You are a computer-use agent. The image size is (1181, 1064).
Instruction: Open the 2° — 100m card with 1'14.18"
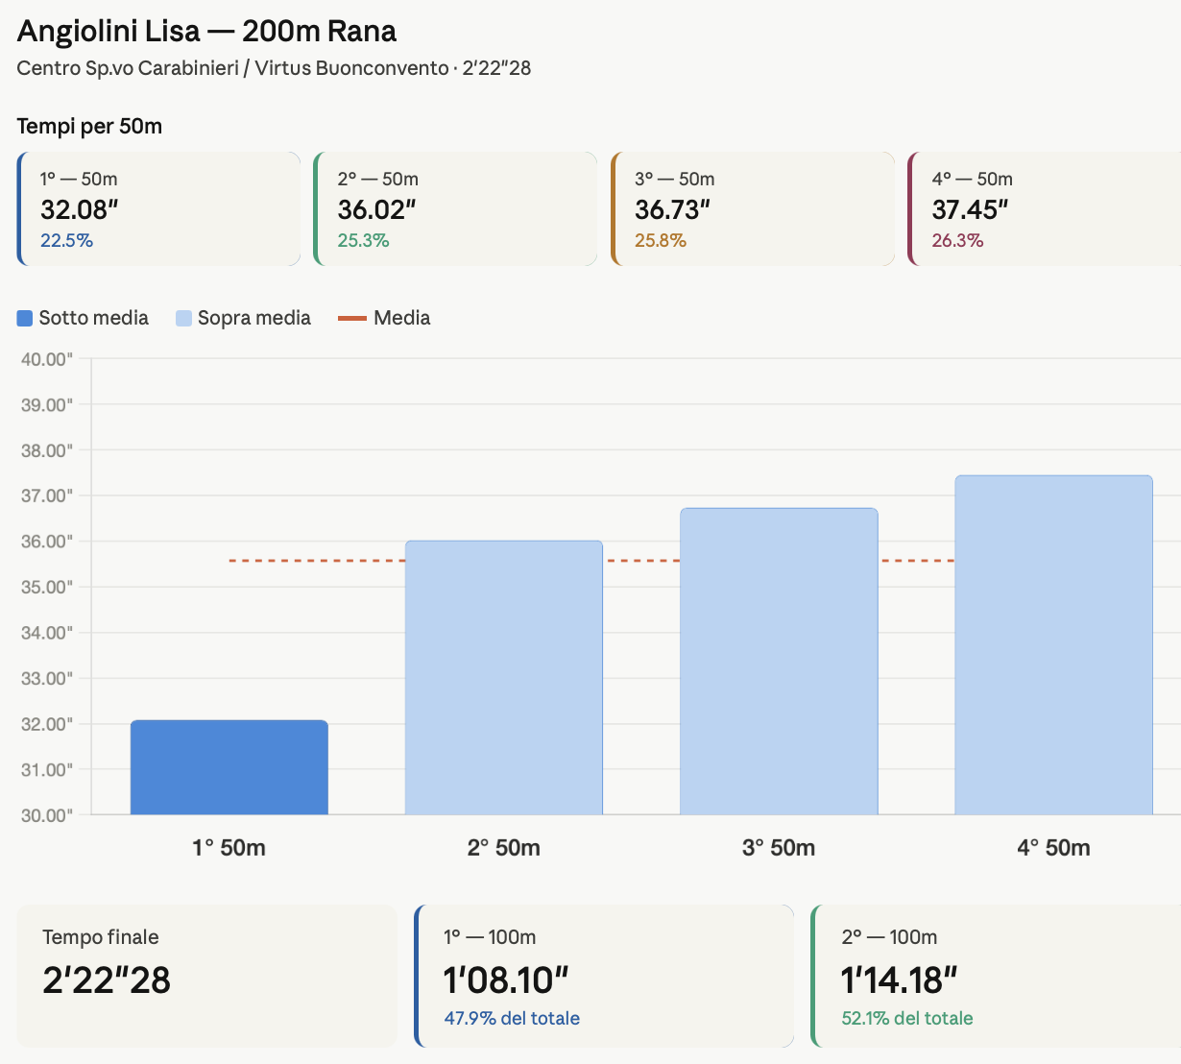click(997, 976)
